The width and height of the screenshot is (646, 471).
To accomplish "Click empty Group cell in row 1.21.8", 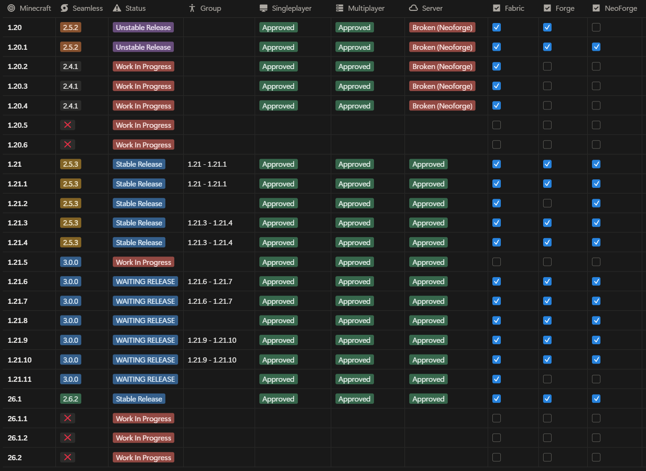I will click(219, 320).
